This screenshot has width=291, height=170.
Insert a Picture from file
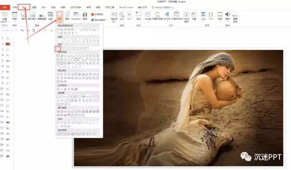click(24, 16)
